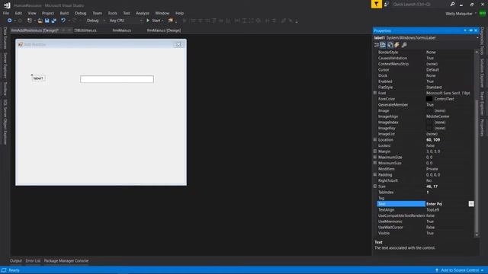Screen dimensions: 488x274
Task: Click the Visual Studio logo icon
Action: point(7,5)
